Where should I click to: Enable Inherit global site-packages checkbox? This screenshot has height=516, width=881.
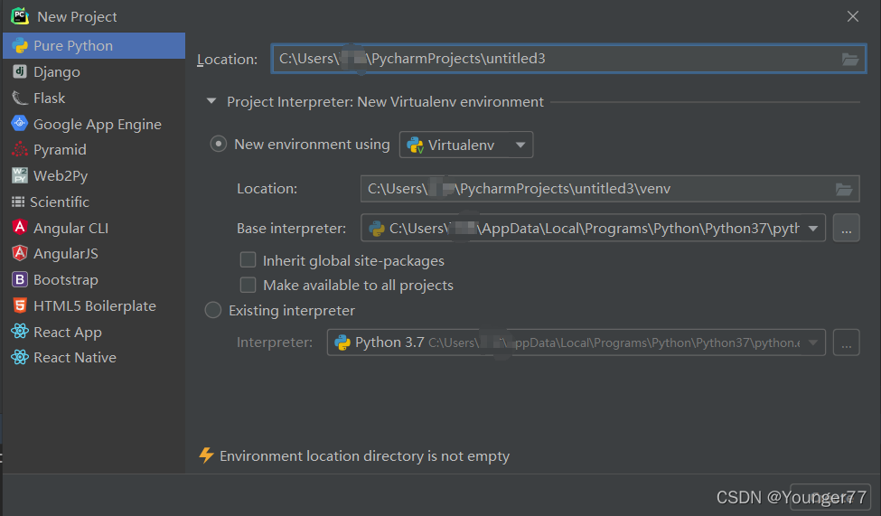click(248, 259)
